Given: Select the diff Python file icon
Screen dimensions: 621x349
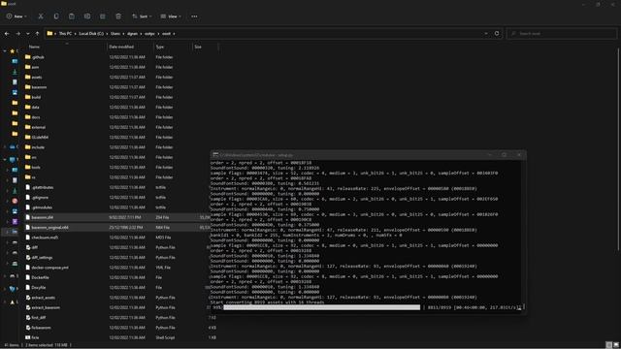Looking at the screenshot, I should tap(28, 247).
